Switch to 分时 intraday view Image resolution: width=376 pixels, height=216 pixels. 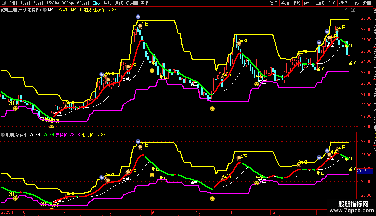coord(13,3)
